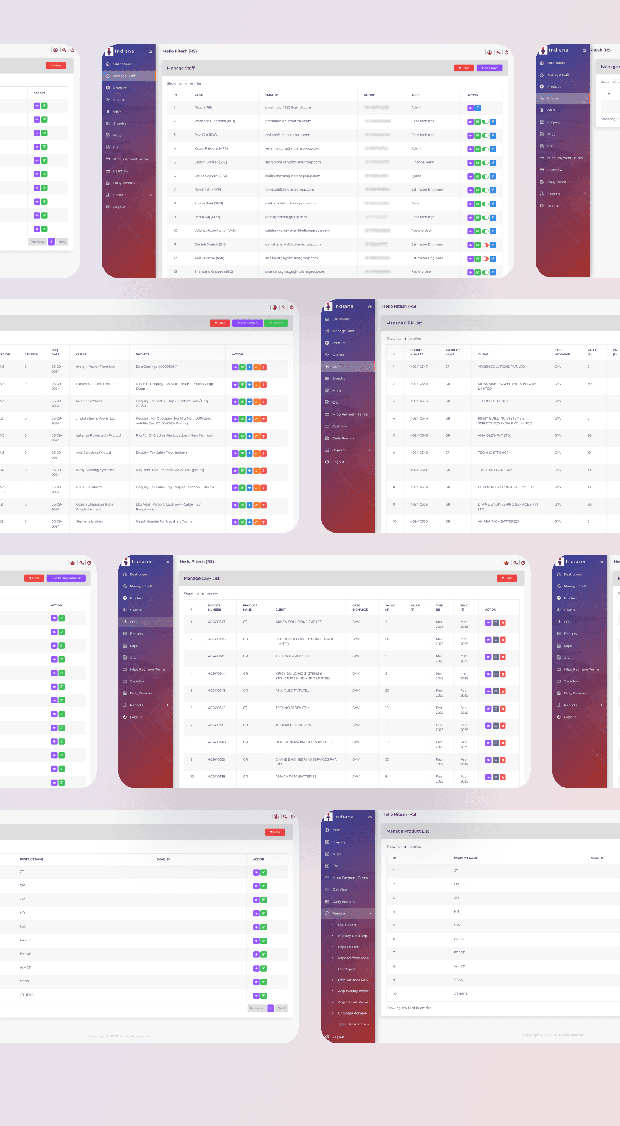Click the blue plus icon for Larsen & Toubro
Viewport: 620px width, 1126px height.
(x=249, y=385)
